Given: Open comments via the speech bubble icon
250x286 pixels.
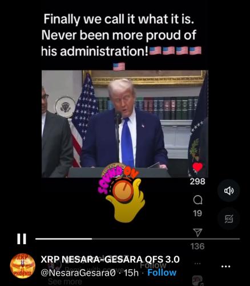Looking at the screenshot, I should pyautogui.click(x=197, y=200).
